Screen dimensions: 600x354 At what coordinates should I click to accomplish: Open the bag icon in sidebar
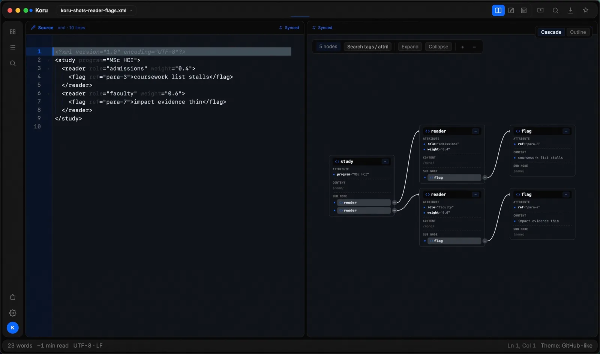tap(13, 297)
